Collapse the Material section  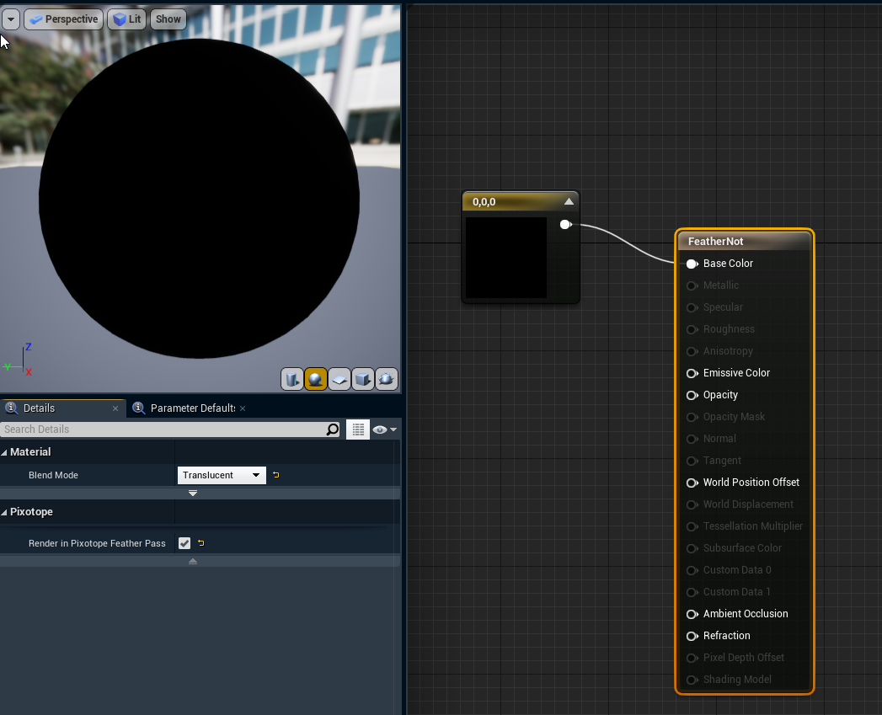point(5,452)
